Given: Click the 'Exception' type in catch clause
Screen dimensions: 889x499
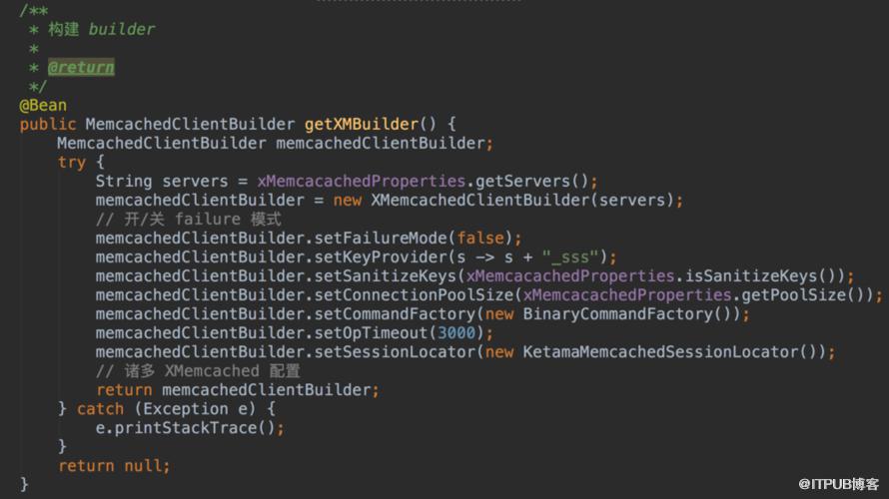Looking at the screenshot, I should point(186,409).
